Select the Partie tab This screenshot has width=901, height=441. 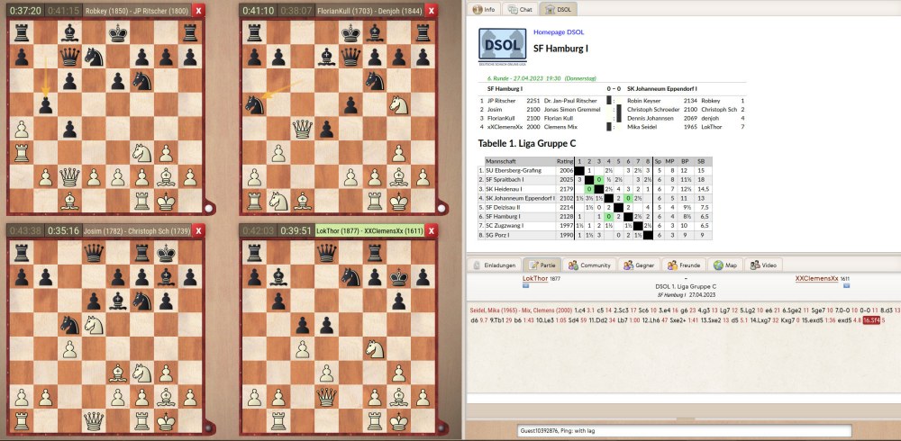click(542, 265)
